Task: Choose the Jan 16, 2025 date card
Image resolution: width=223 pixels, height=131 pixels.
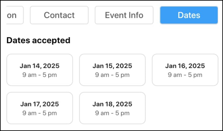Action: [185, 70]
